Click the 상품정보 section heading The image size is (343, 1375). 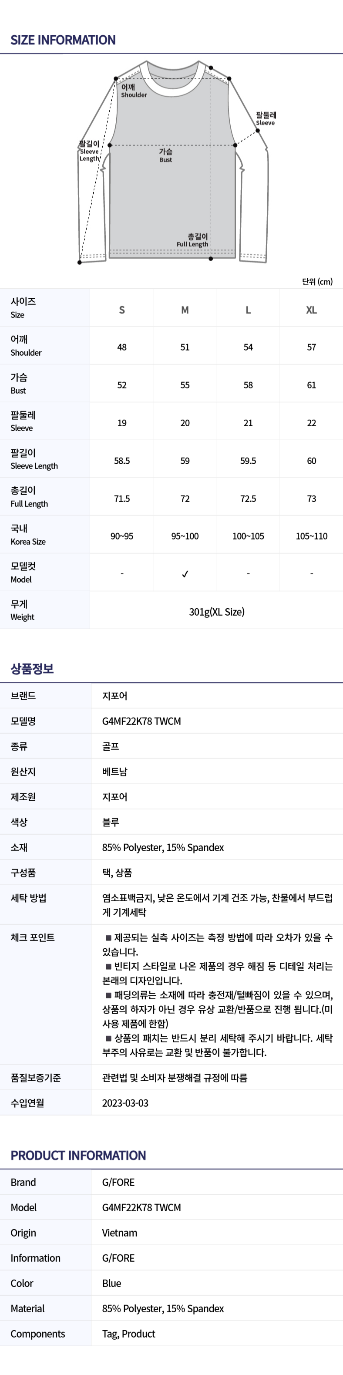point(32,668)
